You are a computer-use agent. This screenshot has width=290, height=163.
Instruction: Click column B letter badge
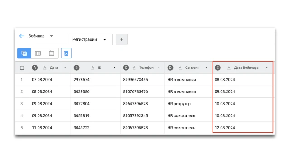[x=77, y=67]
